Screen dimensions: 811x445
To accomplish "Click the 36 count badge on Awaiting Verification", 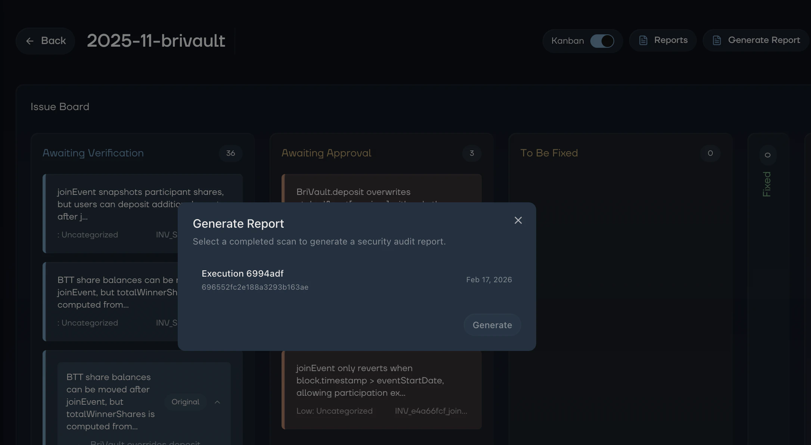I will [231, 153].
